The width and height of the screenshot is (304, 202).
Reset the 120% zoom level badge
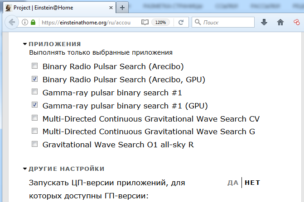click(x=160, y=23)
